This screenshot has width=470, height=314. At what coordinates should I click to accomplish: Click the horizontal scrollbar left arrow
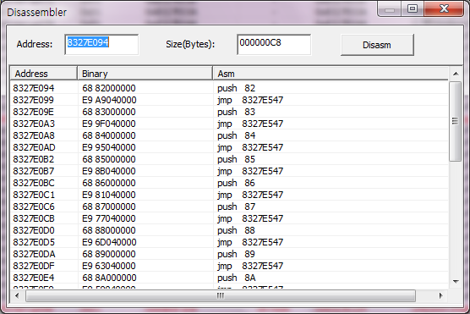17,295
